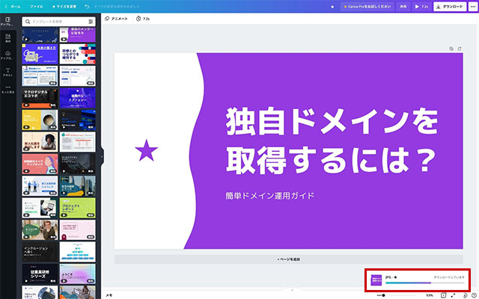The width and height of the screenshot is (479, 299).
Task: Choose the プロジェクトレポート green template
Action: [x=77, y=208]
